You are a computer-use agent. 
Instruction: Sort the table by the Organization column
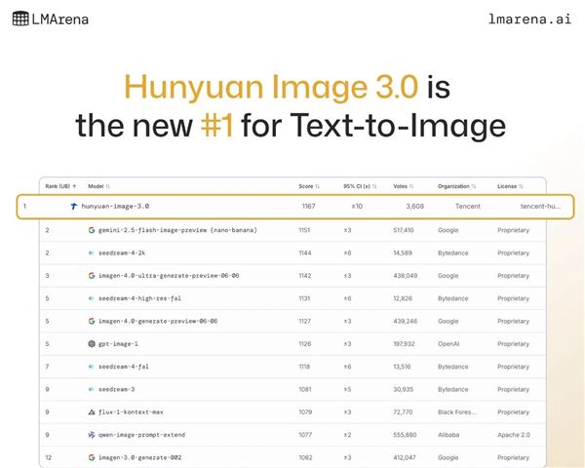pyautogui.click(x=456, y=186)
